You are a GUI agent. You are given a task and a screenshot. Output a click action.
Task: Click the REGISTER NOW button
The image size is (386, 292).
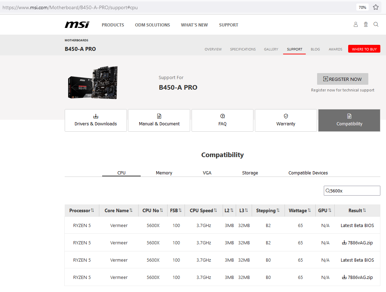[x=343, y=79]
